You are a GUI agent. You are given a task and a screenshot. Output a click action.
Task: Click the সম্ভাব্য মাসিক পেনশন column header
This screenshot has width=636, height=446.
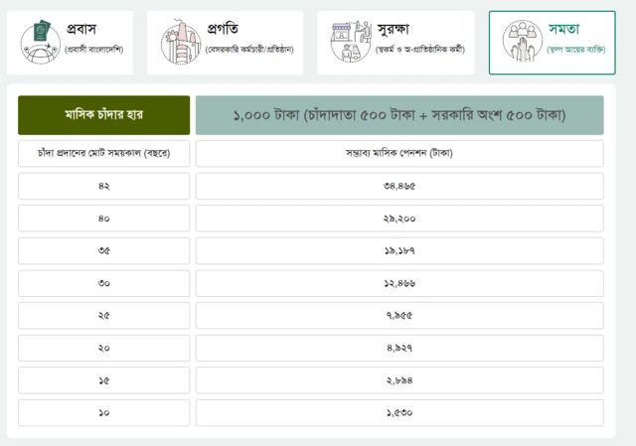click(399, 154)
